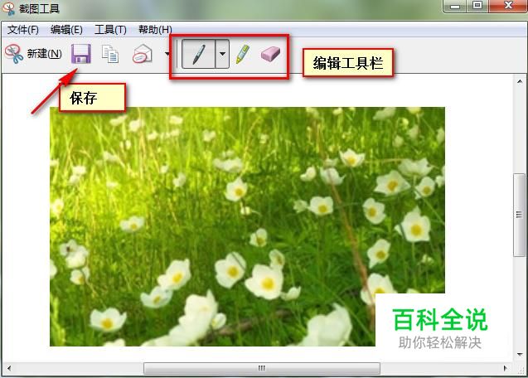
Task: Click the horizontal scrollbar left arrow
Action: pos(9,368)
